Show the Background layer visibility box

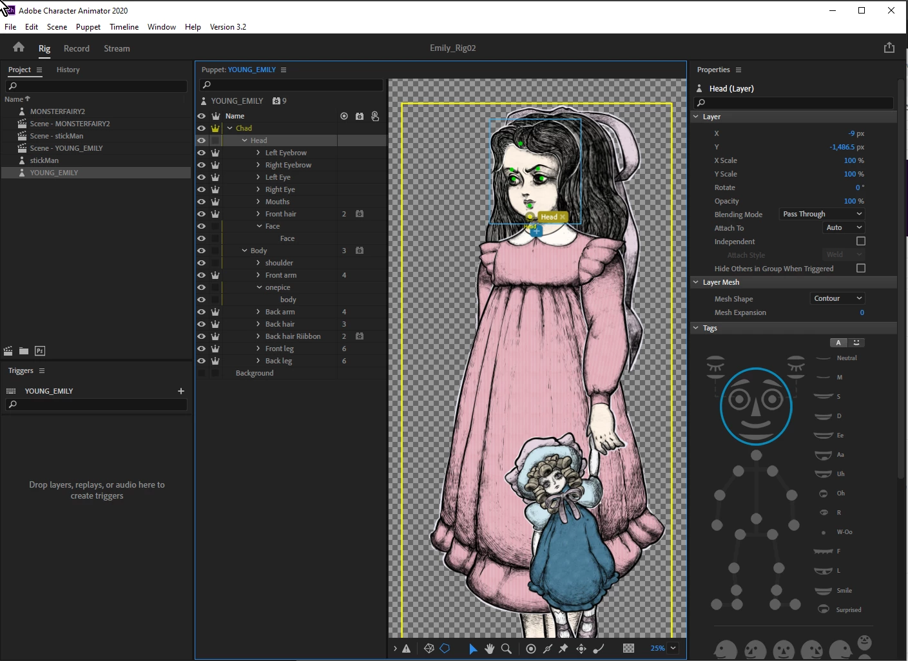(202, 373)
